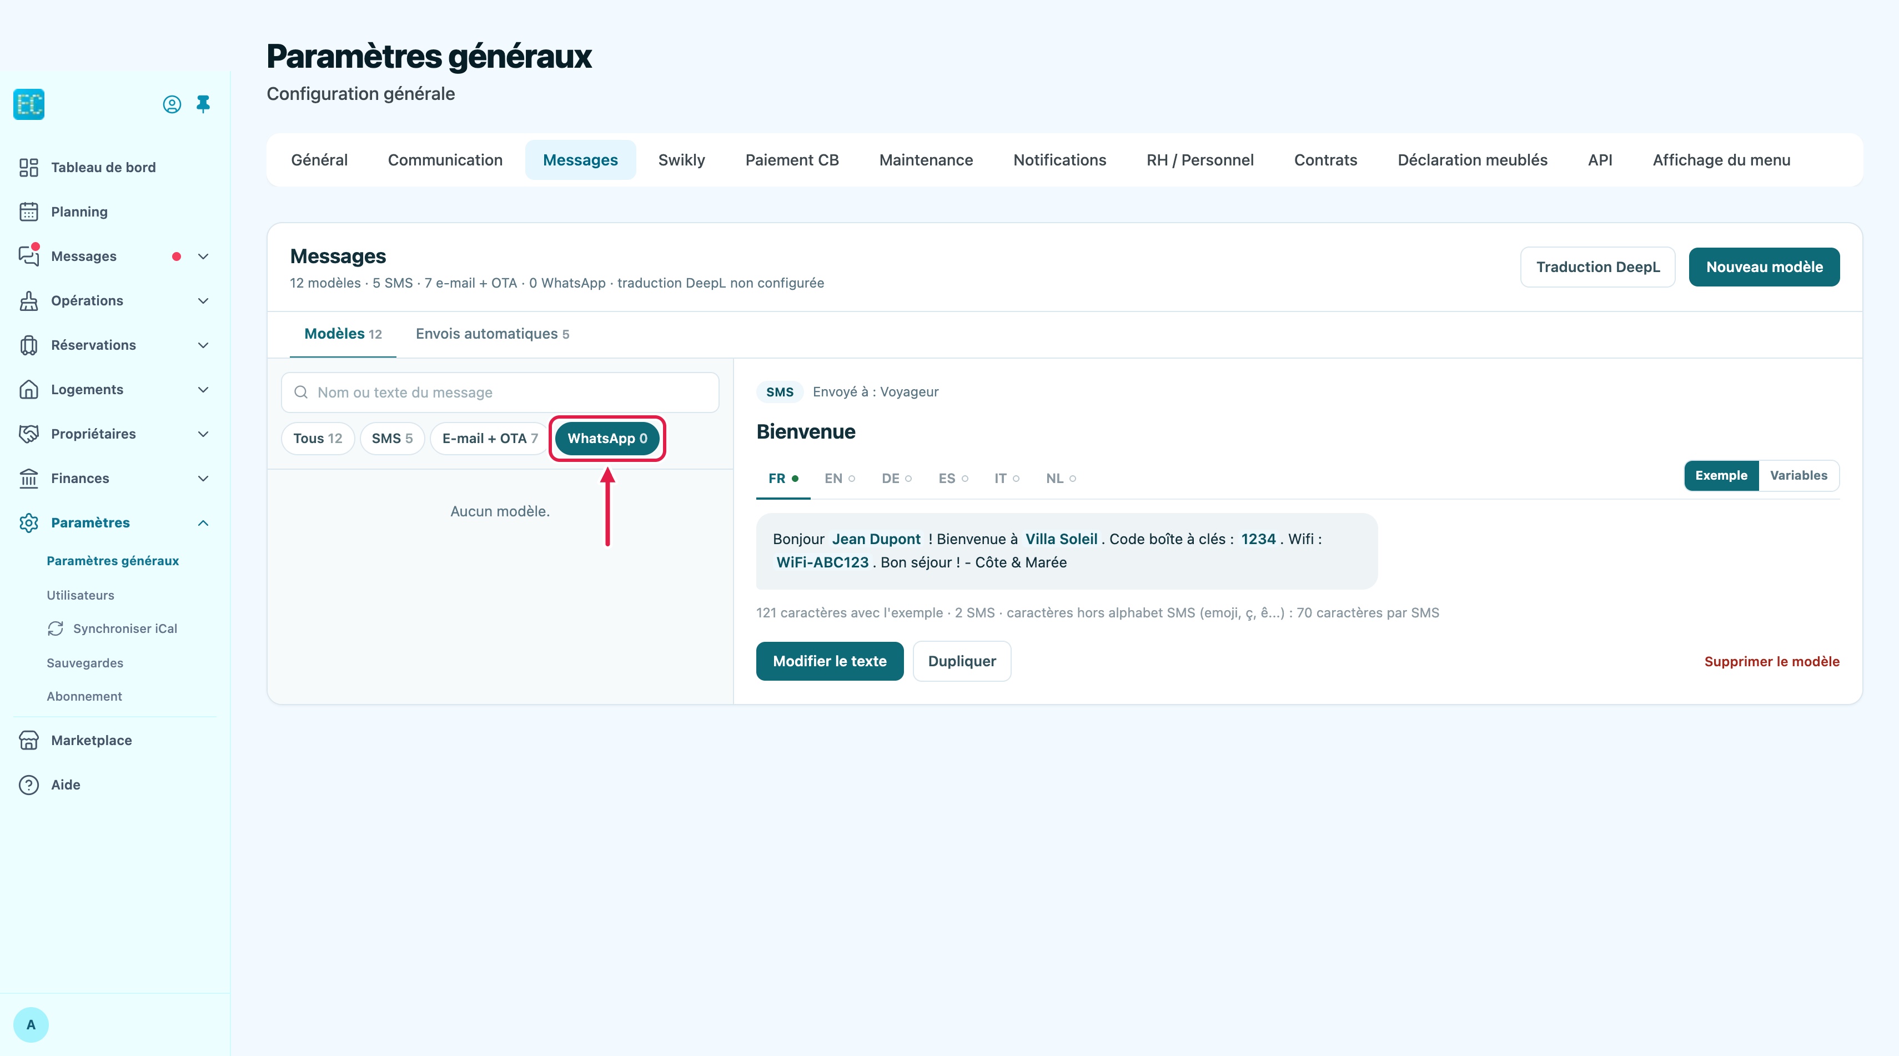Screen dimensions: 1899x1056
Task: Open the user avatar A at bottom
Action: 31,1024
